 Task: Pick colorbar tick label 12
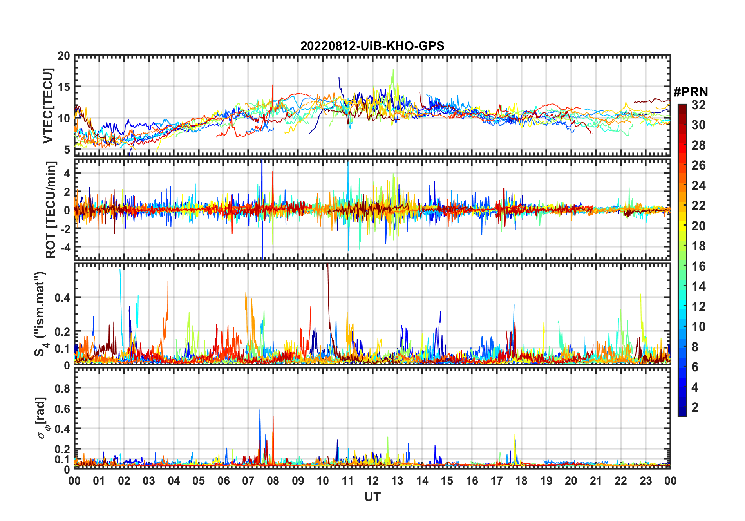tap(698, 306)
